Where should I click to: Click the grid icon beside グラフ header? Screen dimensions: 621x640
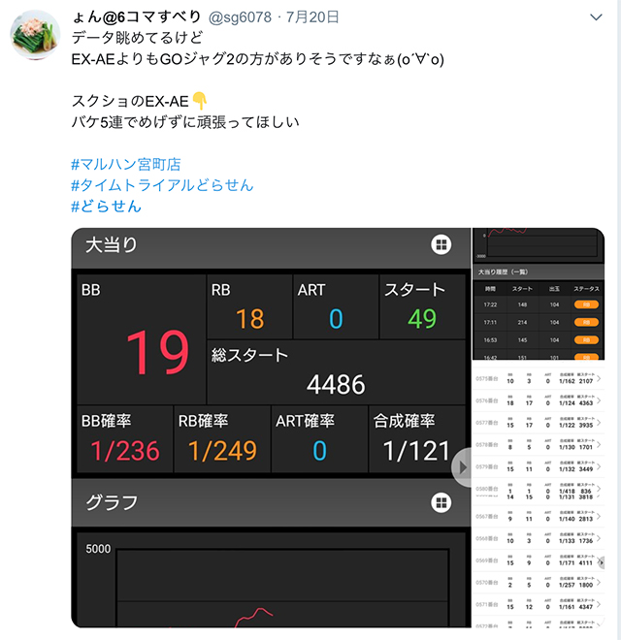click(441, 502)
